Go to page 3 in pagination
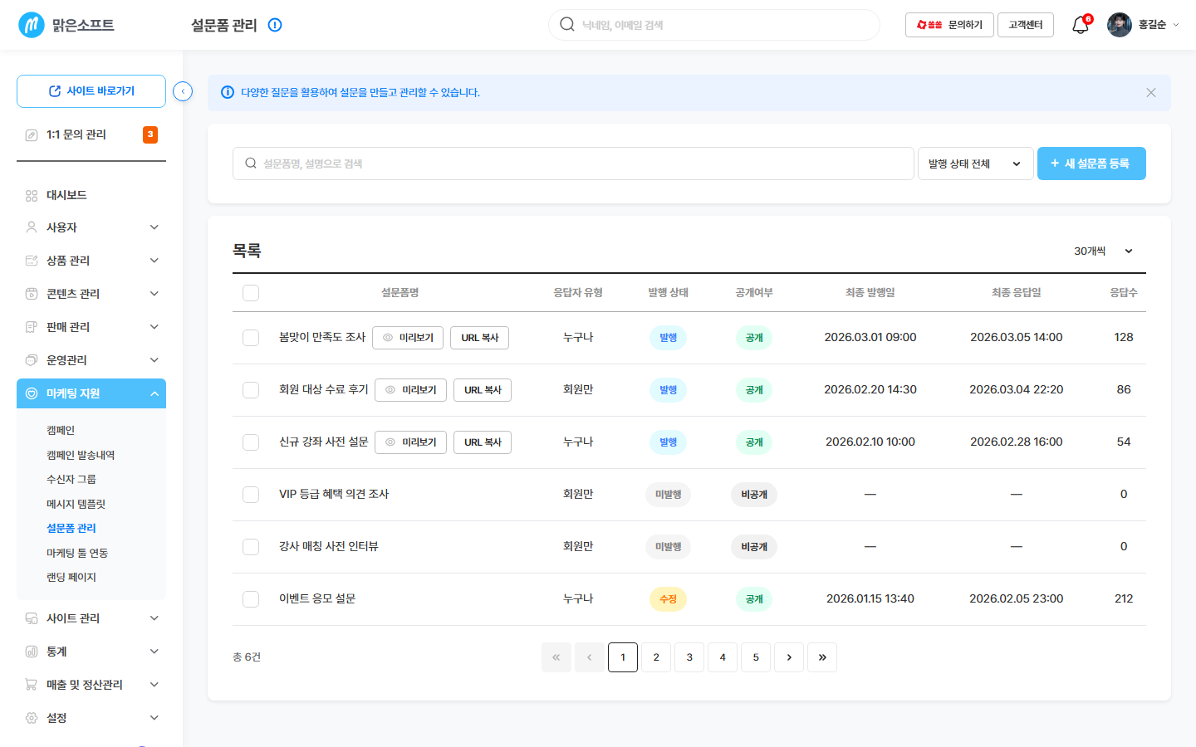Viewport: 1196px width, 747px height. pyautogui.click(x=689, y=657)
